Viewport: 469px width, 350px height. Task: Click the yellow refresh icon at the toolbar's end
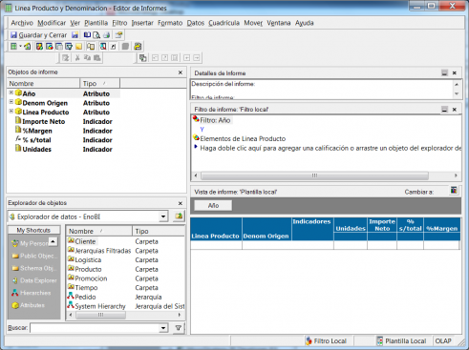pos(138,47)
